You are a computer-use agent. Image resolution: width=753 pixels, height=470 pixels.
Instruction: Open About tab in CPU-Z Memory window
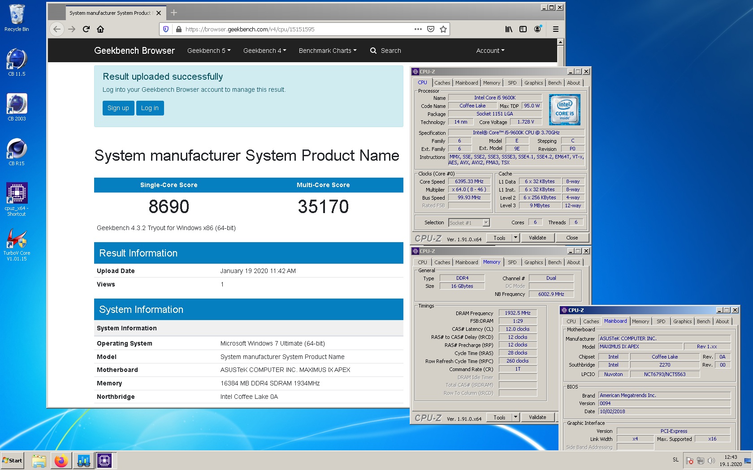(573, 262)
